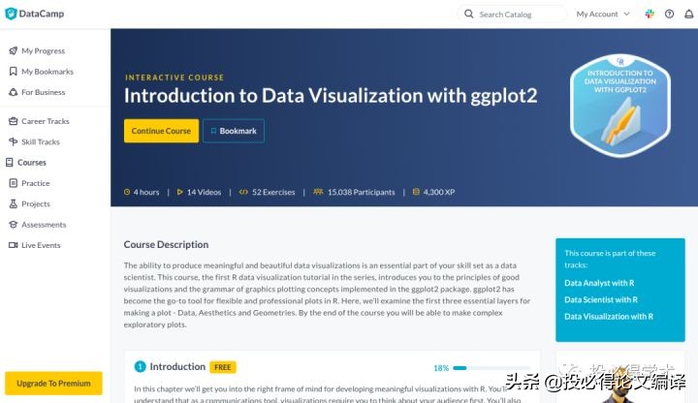Open My Progress in sidebar

(43, 50)
